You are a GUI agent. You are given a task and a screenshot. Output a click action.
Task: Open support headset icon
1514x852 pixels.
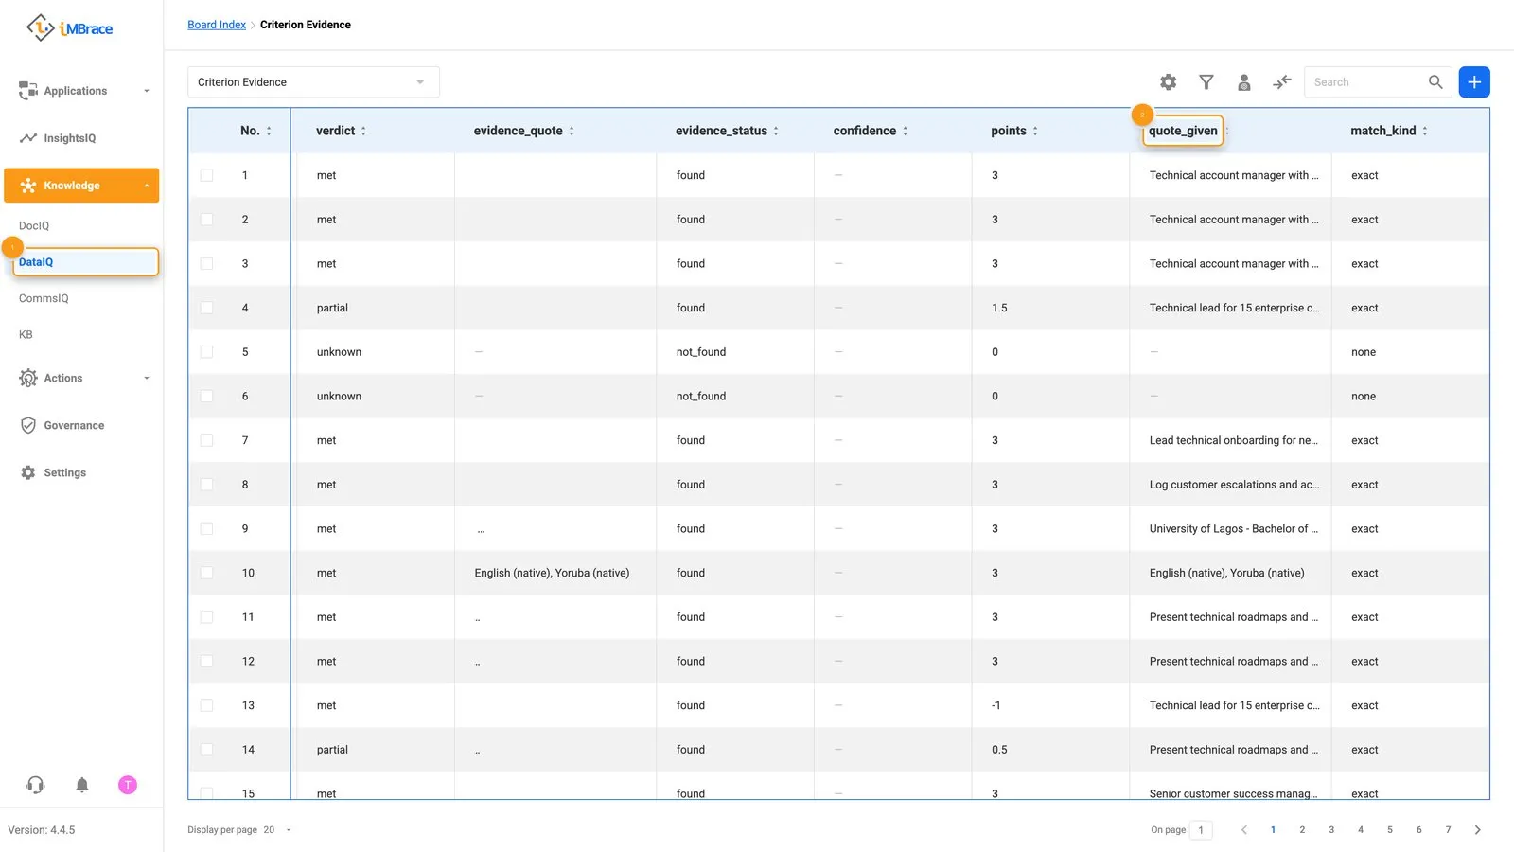point(36,785)
